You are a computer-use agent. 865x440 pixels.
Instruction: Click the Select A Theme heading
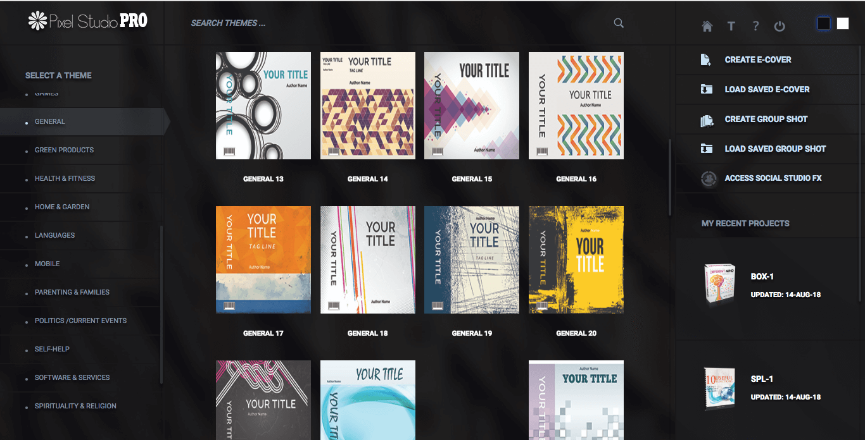click(x=58, y=75)
